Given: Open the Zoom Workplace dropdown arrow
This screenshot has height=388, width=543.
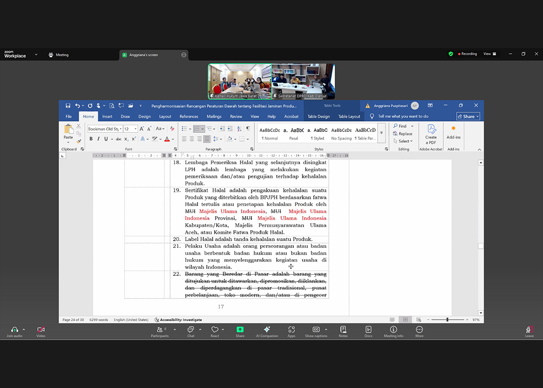Looking at the screenshot, I should [36, 54].
